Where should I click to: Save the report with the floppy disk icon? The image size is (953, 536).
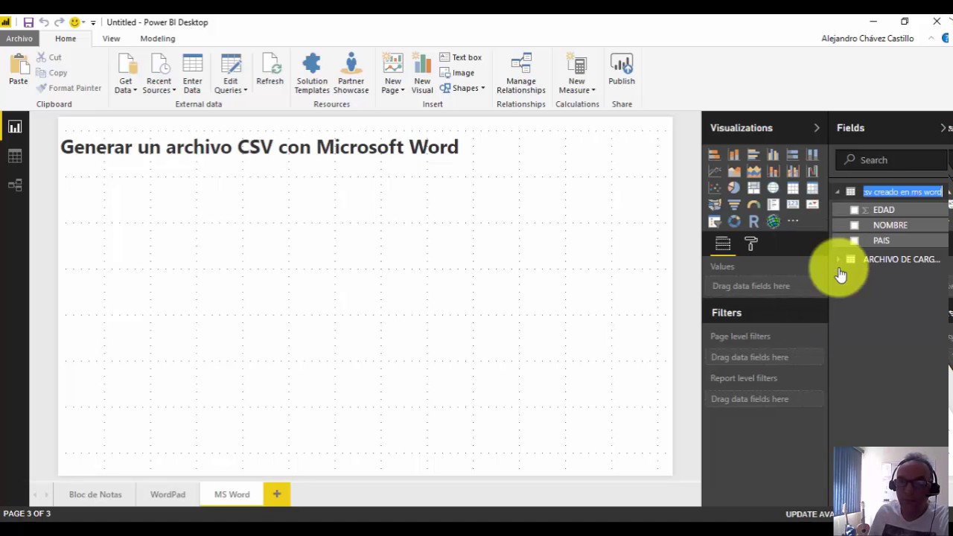click(x=28, y=22)
